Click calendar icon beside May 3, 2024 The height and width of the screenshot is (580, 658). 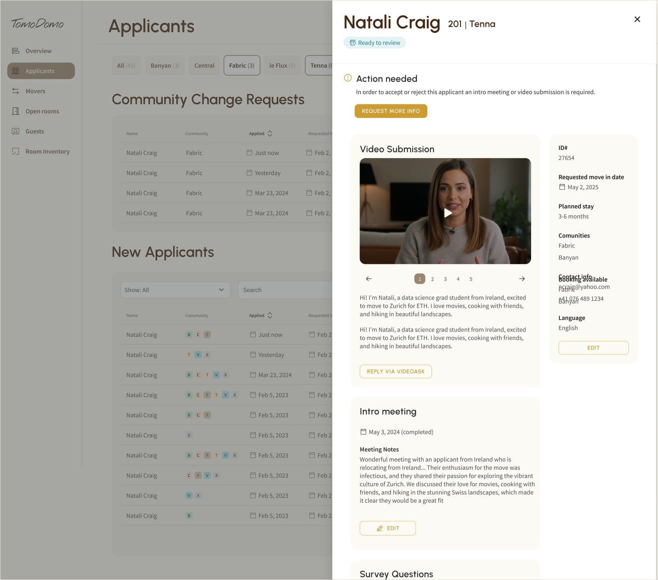tap(363, 432)
